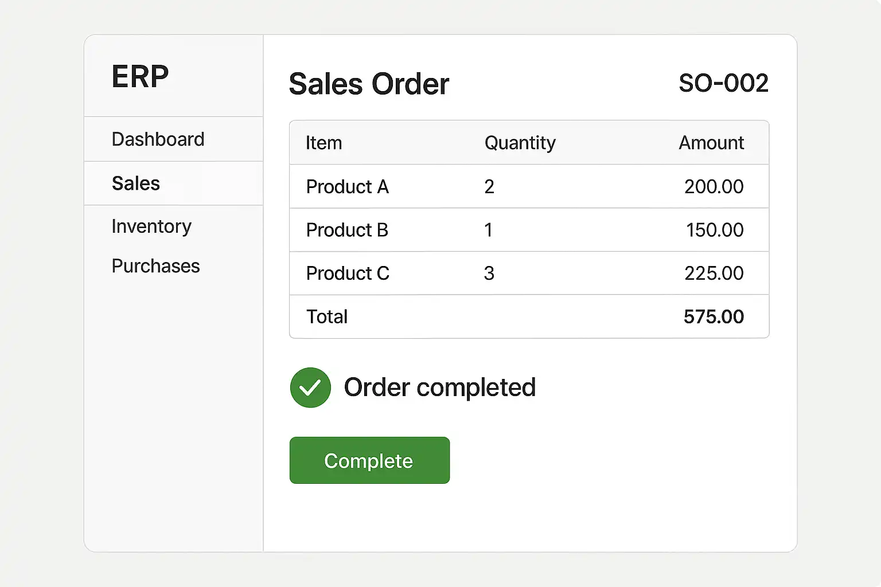Click the Item column header
This screenshot has height=587, width=881.
[323, 143]
